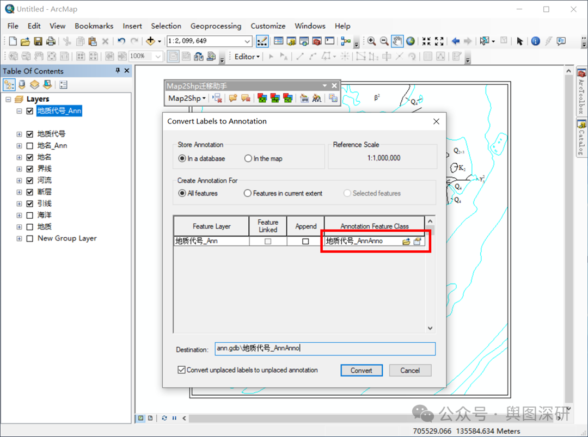Click the Convert button
Viewport: 588px width, 437px height.
(x=362, y=371)
